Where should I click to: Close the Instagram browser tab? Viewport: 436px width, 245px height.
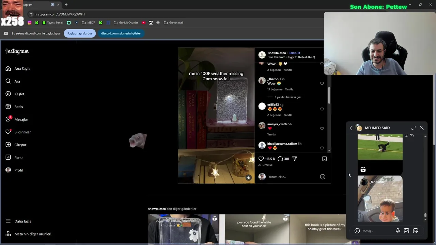(x=58, y=5)
